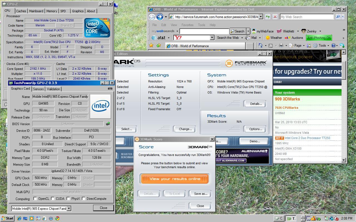This screenshot has height=222, width=356.
Task: Click the RSS feeds icon
Action: 270,46
